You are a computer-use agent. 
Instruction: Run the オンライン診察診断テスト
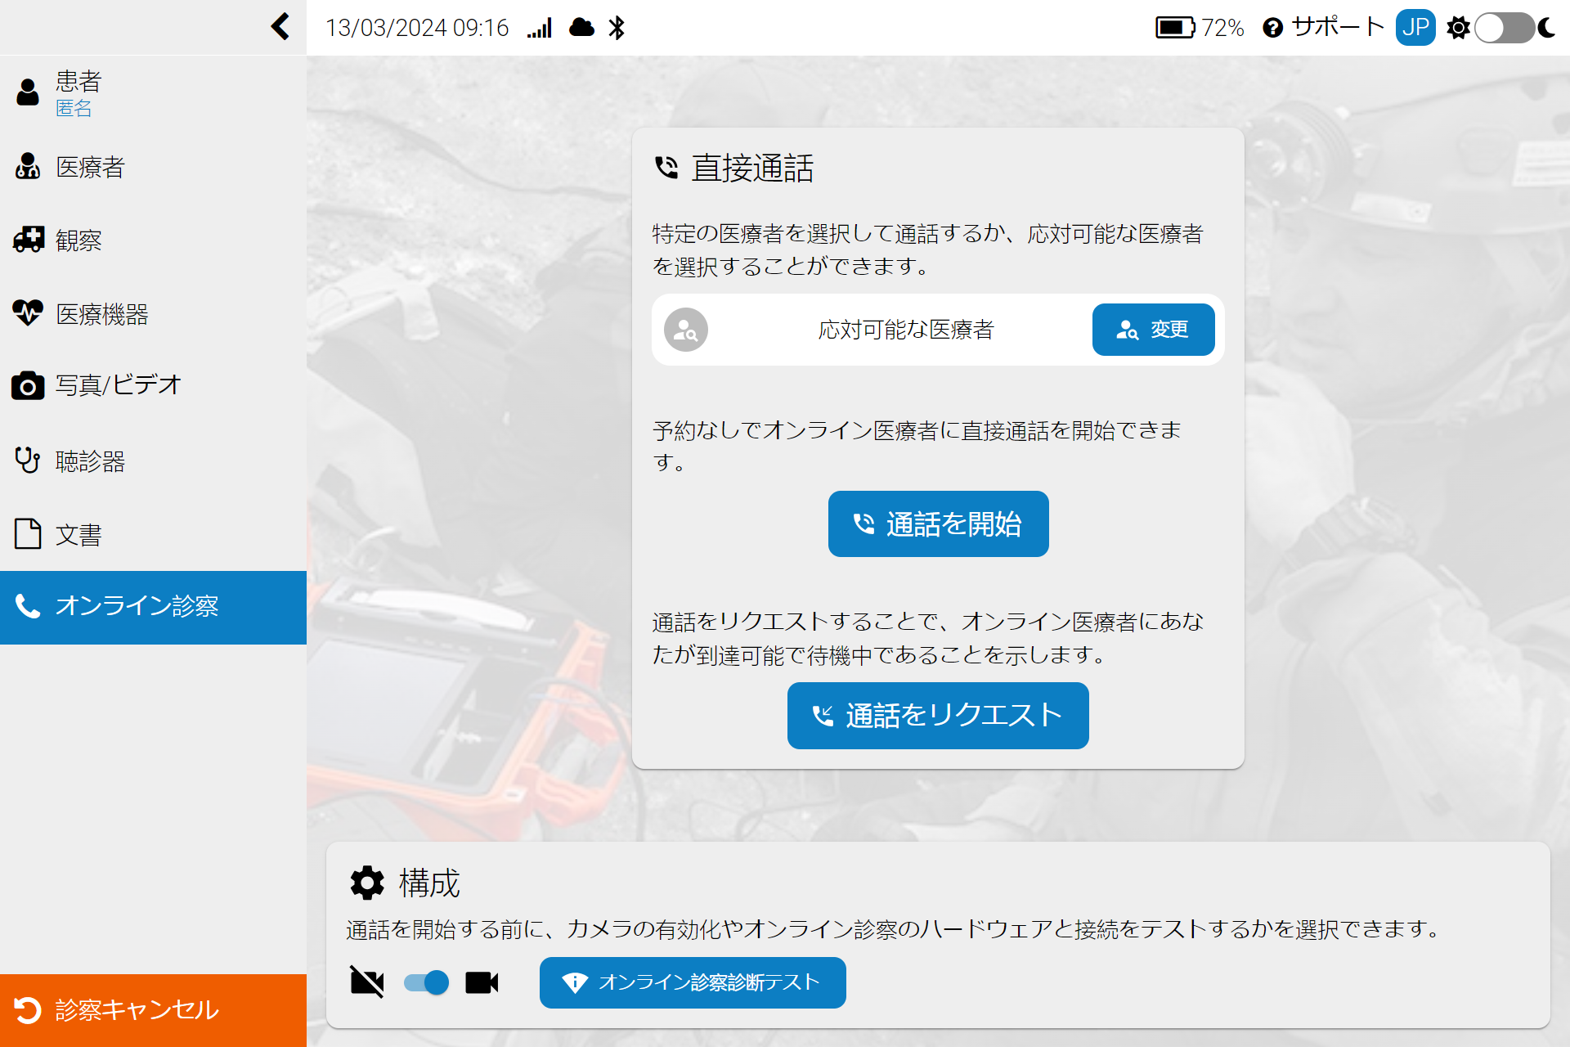click(x=692, y=982)
